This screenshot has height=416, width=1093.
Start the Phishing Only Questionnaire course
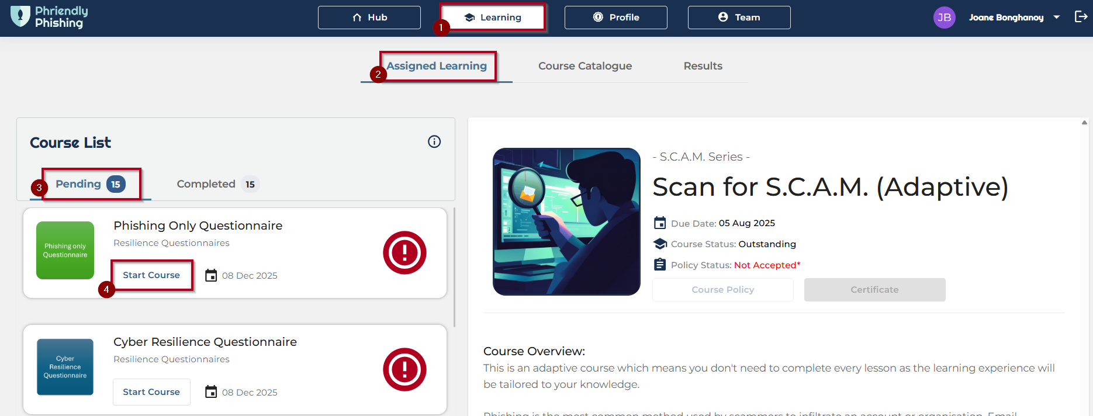pyautogui.click(x=151, y=275)
